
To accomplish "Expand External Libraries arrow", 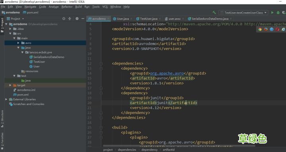I will click(x=6, y=99).
